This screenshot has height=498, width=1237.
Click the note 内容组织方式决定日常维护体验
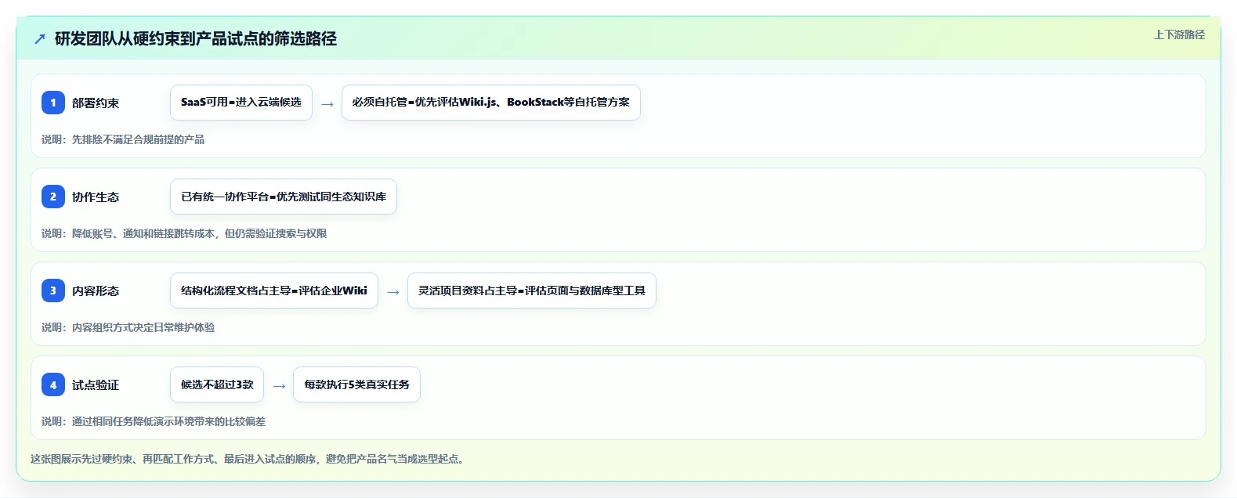[128, 327]
